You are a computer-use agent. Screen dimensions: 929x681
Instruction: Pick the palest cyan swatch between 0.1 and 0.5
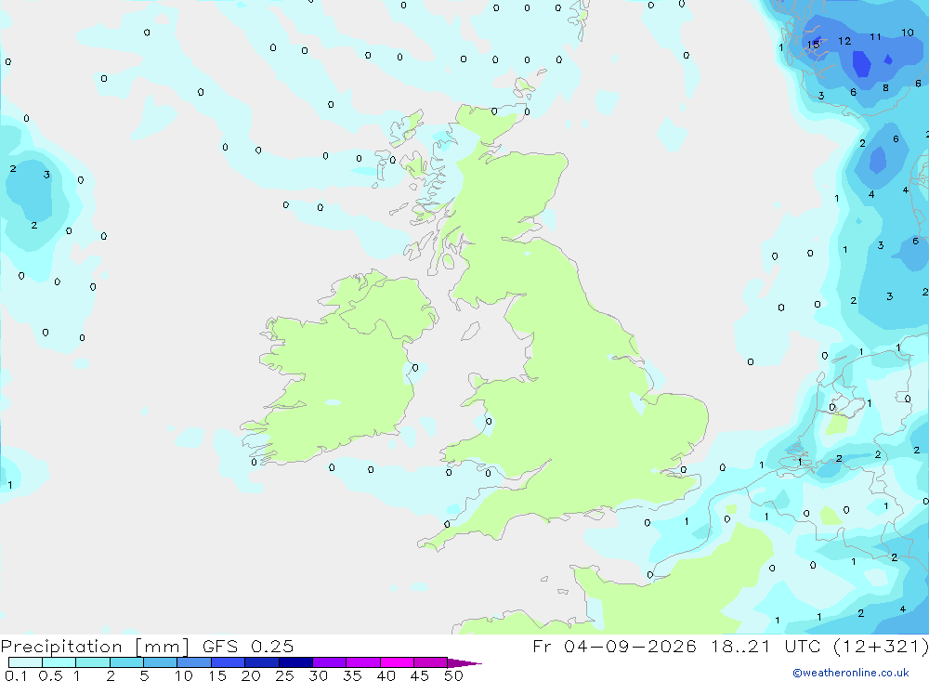click(x=25, y=662)
